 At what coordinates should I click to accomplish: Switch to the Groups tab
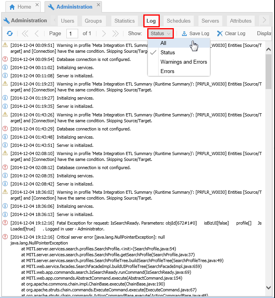click(93, 21)
